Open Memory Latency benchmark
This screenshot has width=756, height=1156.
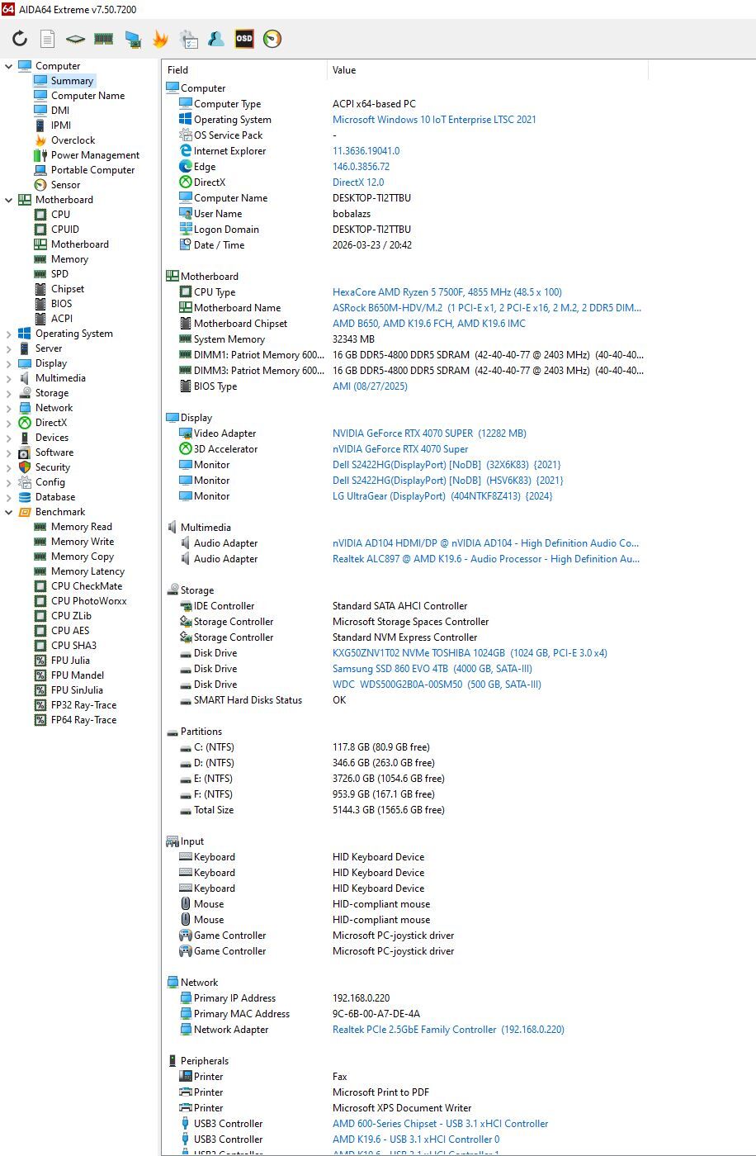pos(87,571)
